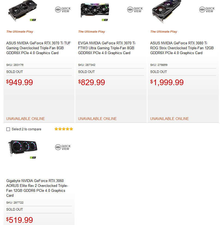Image resolution: width=224 pixels, height=225 pixels.
Task: Click the EVGA RTX 3070 Ti FTW3 product image
Action: [95, 11]
